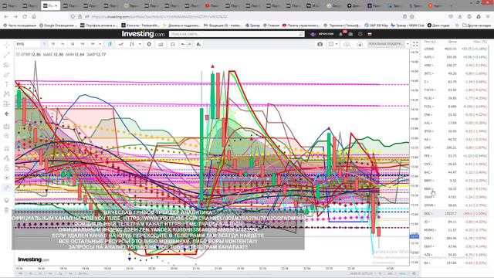
Task: Select AMD row in the watchlist
Action: (x=455, y=65)
